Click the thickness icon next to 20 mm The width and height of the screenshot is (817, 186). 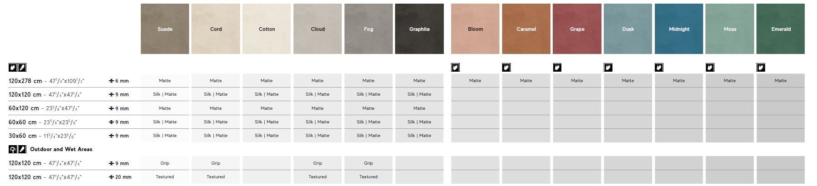click(x=111, y=177)
